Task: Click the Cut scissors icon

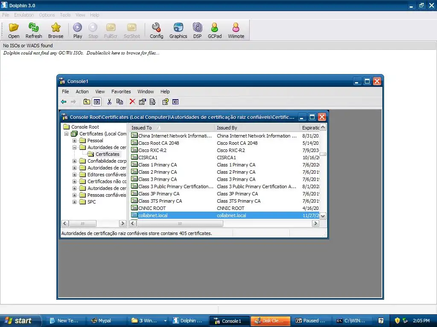Action: click(x=109, y=102)
